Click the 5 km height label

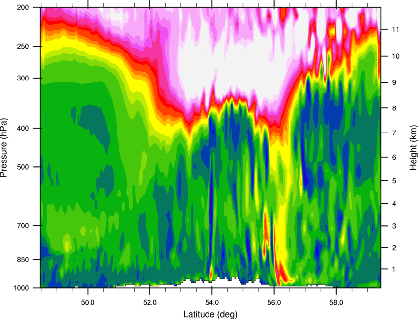click(394, 181)
